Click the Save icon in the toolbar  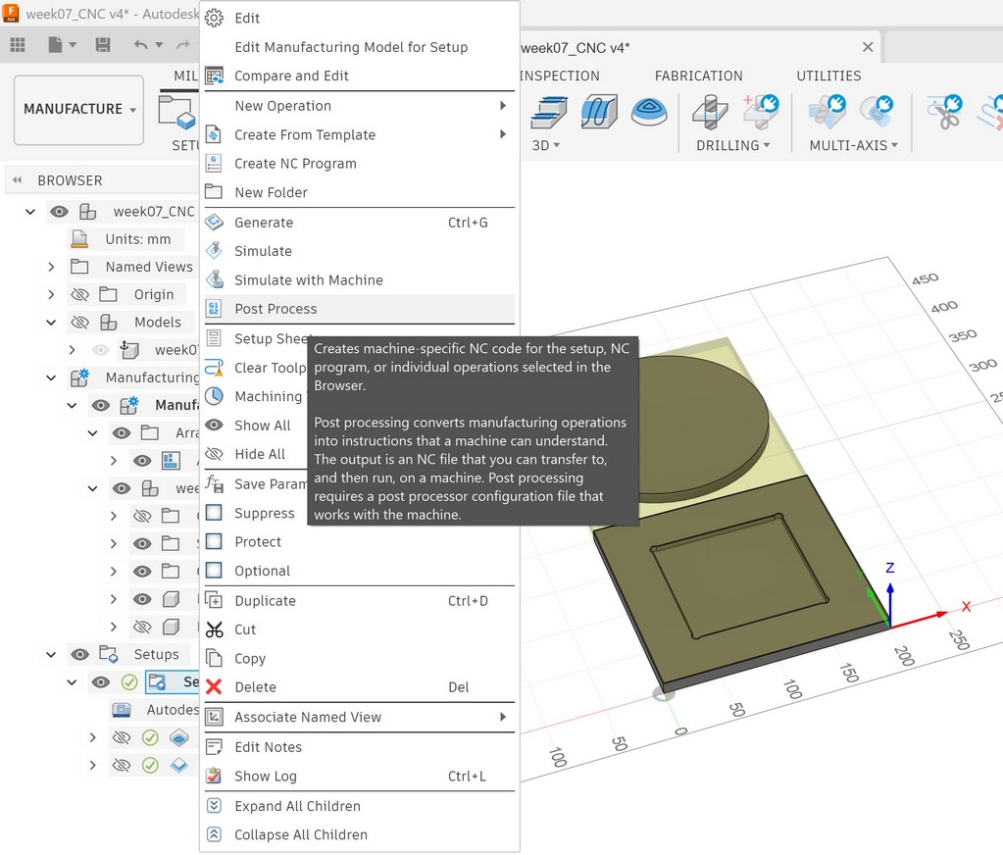click(103, 45)
